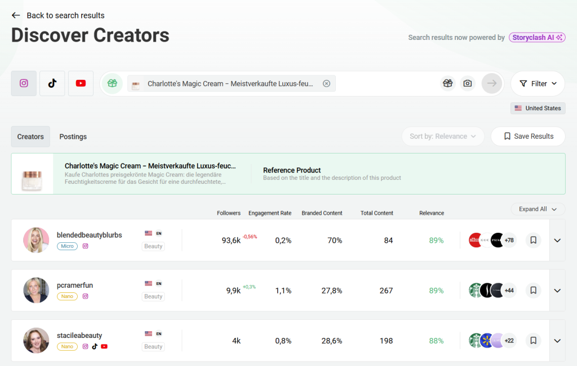Toggle bookmark on pcramerfun row
577x366 pixels.
pos(533,290)
